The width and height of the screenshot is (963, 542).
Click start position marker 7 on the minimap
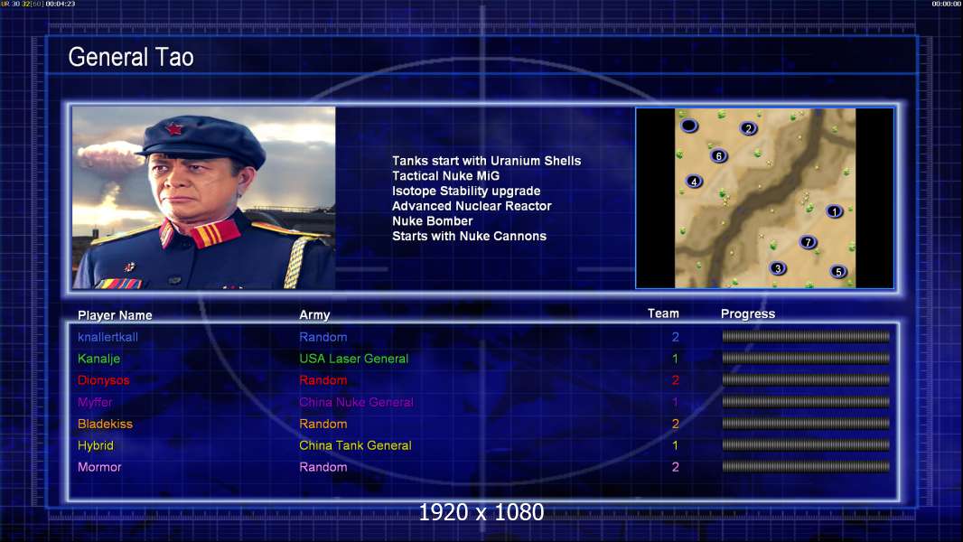(808, 242)
